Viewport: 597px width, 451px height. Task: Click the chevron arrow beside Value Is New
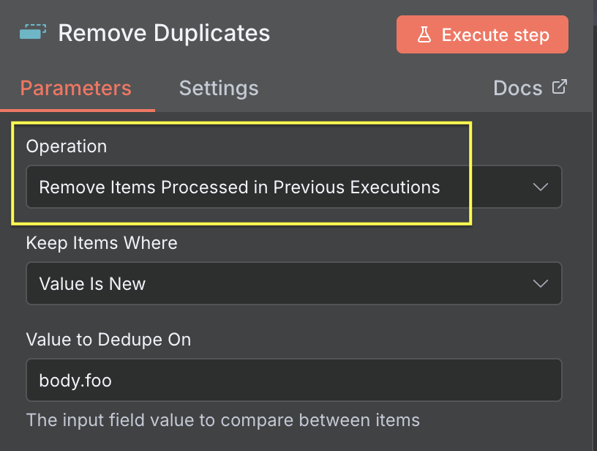click(x=541, y=283)
